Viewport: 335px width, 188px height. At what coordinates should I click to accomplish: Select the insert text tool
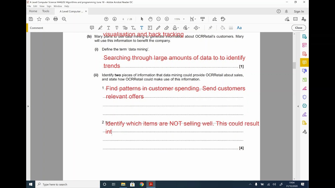tap(133, 28)
